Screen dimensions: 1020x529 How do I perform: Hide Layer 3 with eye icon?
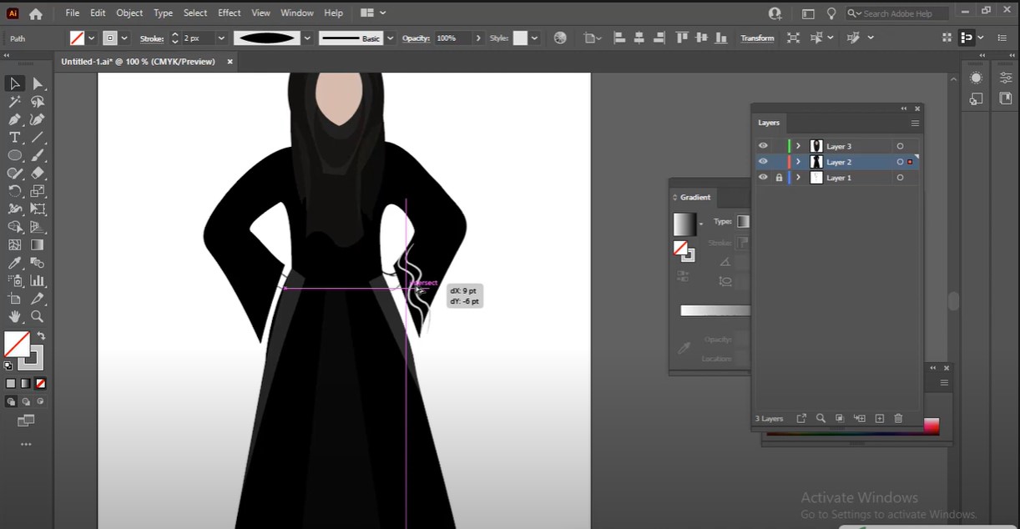(763, 146)
